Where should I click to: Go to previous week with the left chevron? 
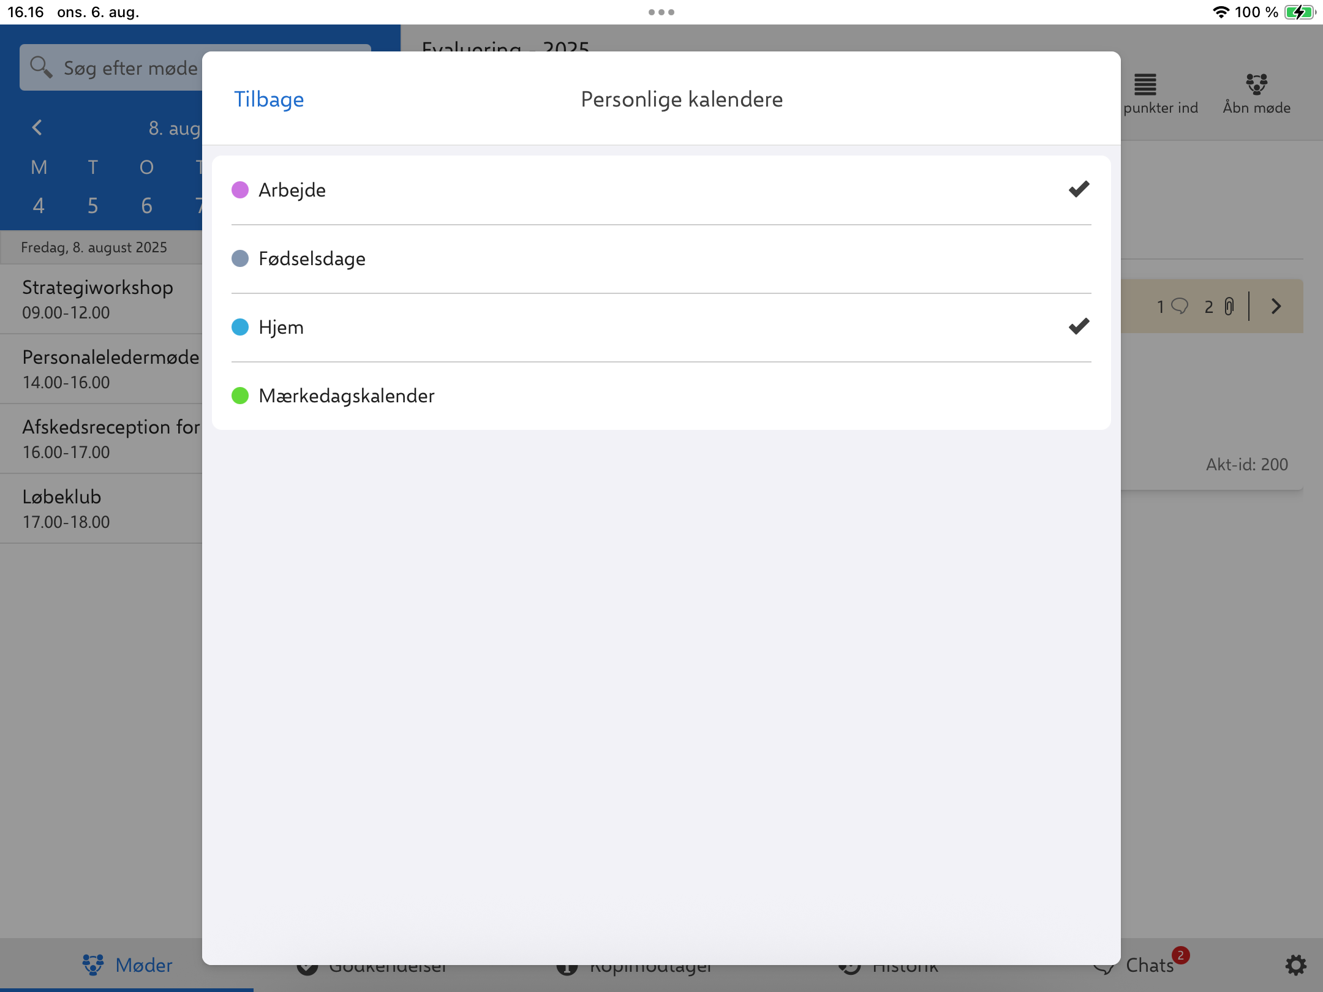point(37,127)
